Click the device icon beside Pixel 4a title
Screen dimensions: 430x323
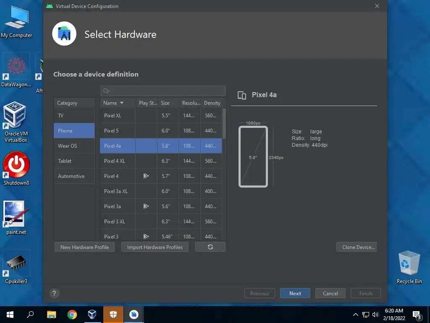point(241,95)
